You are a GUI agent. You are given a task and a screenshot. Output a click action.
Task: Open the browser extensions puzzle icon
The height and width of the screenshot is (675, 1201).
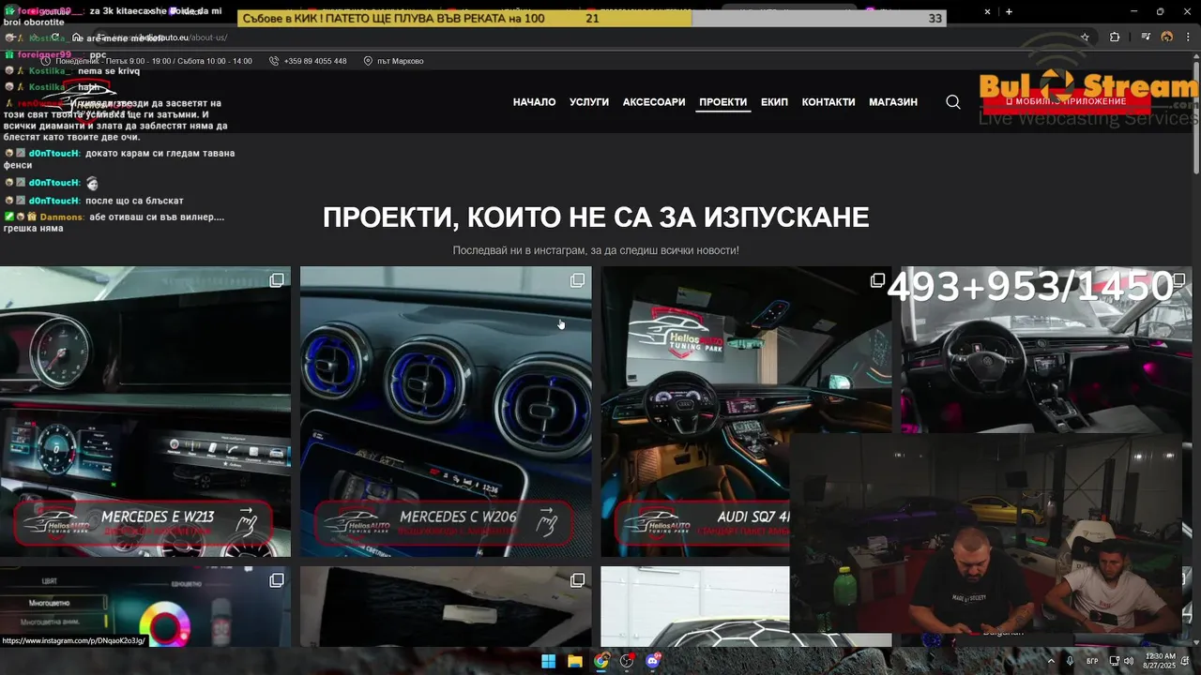tap(1115, 37)
